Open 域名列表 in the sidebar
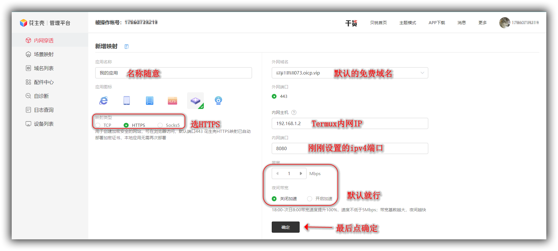 pyautogui.click(x=44, y=68)
